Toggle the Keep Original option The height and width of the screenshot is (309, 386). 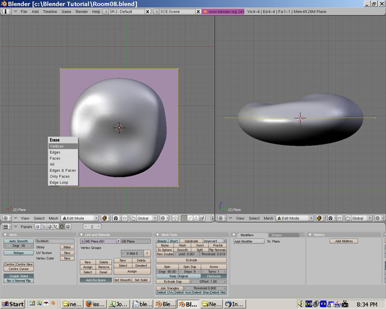point(178,276)
